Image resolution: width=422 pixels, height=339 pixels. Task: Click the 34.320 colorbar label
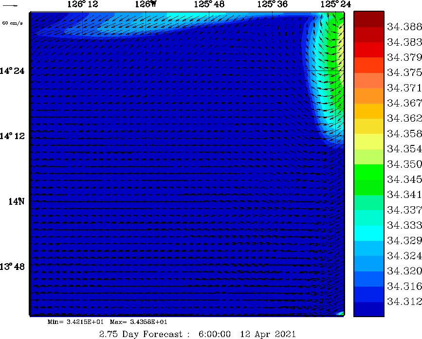tap(404, 271)
